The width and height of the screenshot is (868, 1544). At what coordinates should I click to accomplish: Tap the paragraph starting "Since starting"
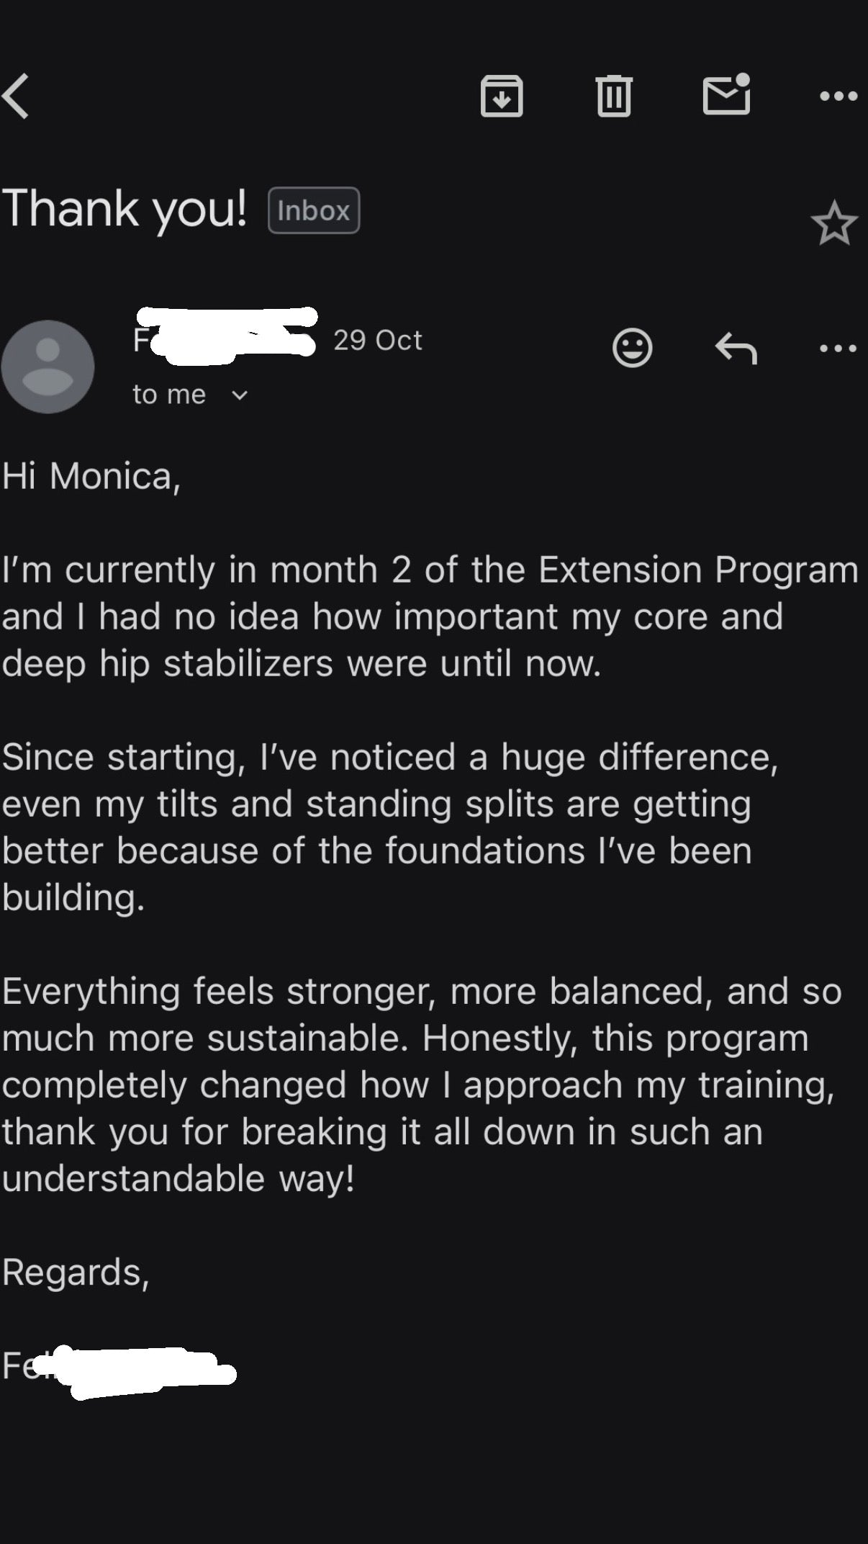[389, 827]
